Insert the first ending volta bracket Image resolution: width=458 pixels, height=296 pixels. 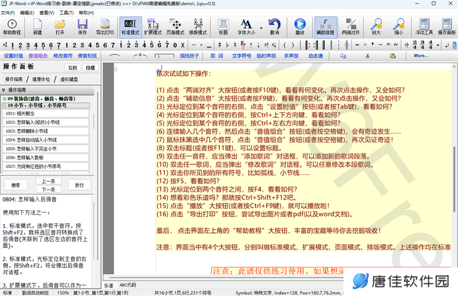pyautogui.click(x=164, y=56)
